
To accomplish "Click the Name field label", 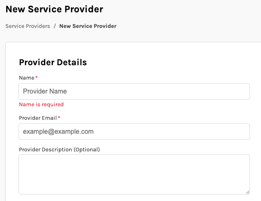I will (x=27, y=78).
